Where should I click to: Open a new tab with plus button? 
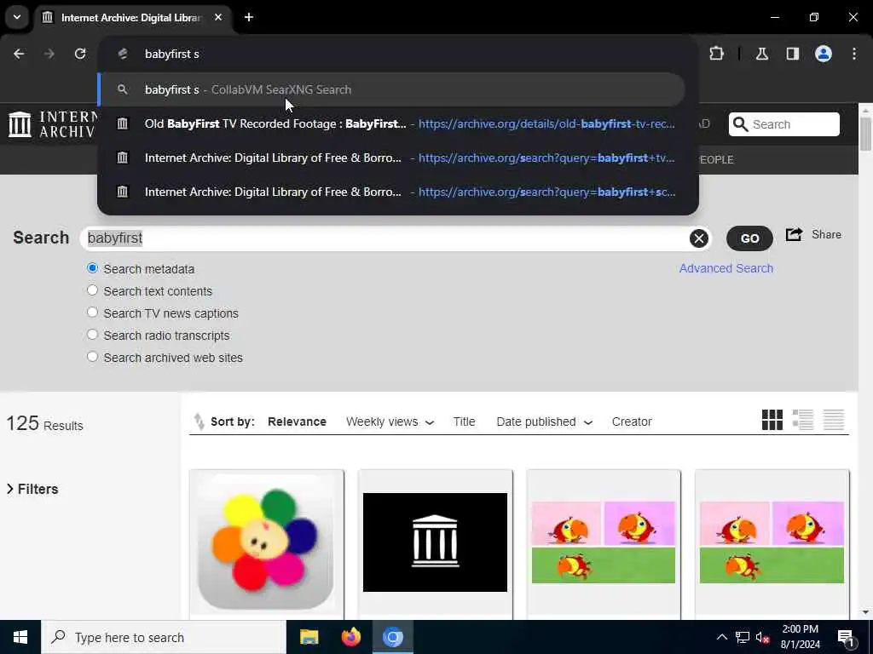coord(249,17)
